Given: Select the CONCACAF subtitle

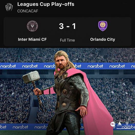Looking at the screenshot, I should click(28, 11).
